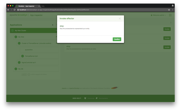Screen dimensions: 181x111
Task: Bookmark page with the star icon
Action: pyautogui.click(x=169, y=10)
